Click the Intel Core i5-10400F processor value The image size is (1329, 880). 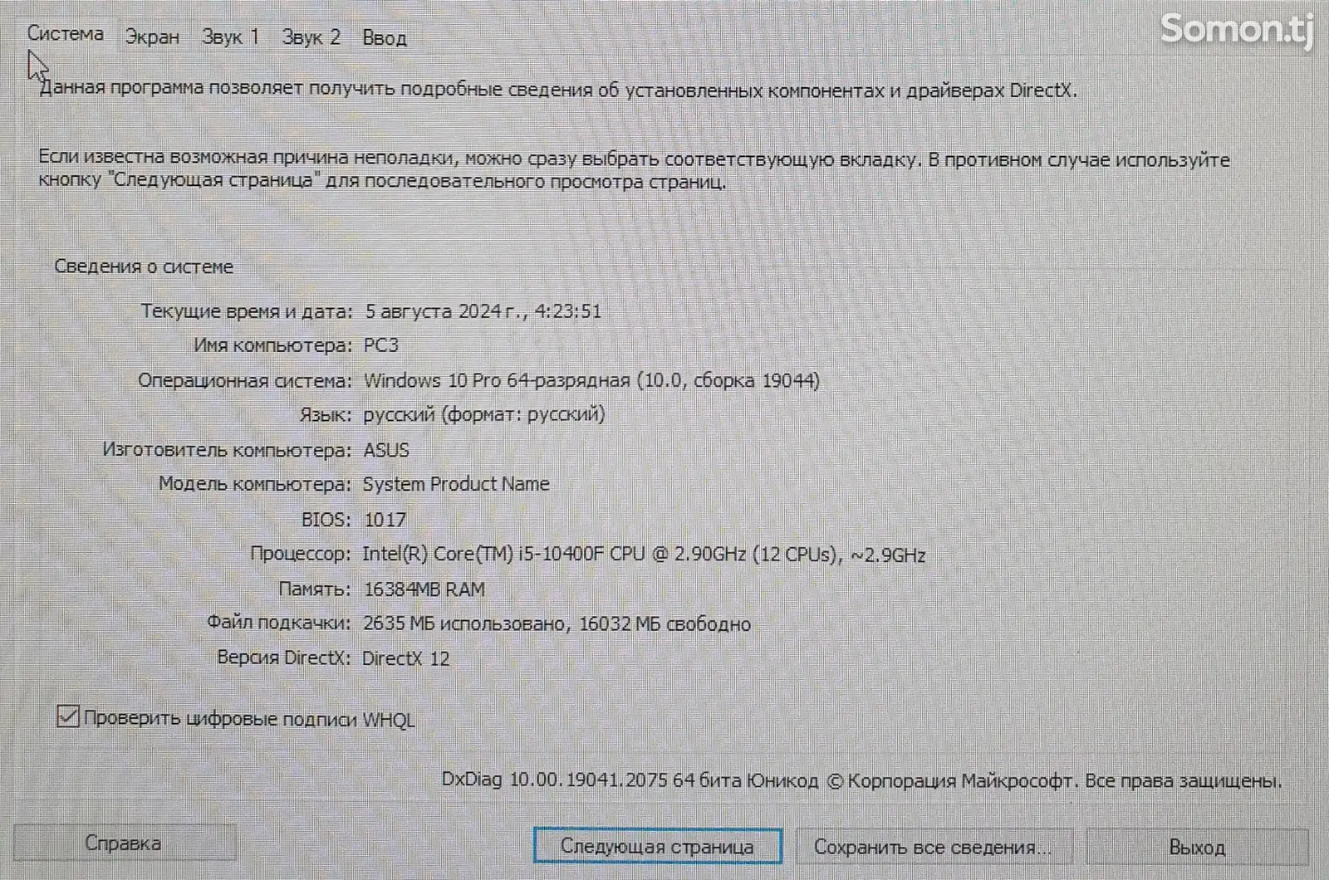[644, 555]
